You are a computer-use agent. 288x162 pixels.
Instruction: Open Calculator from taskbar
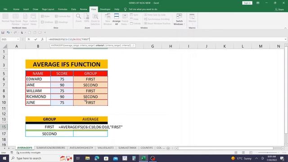click(x=134, y=158)
